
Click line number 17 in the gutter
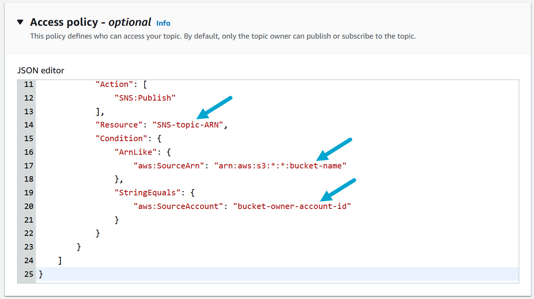coord(28,166)
